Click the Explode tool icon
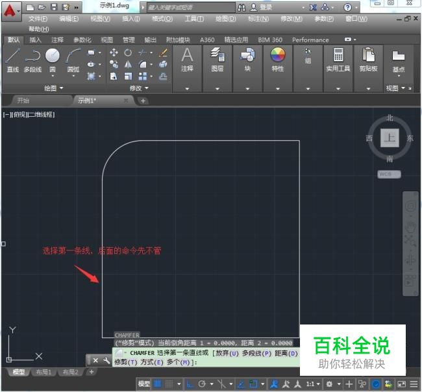 [163, 64]
